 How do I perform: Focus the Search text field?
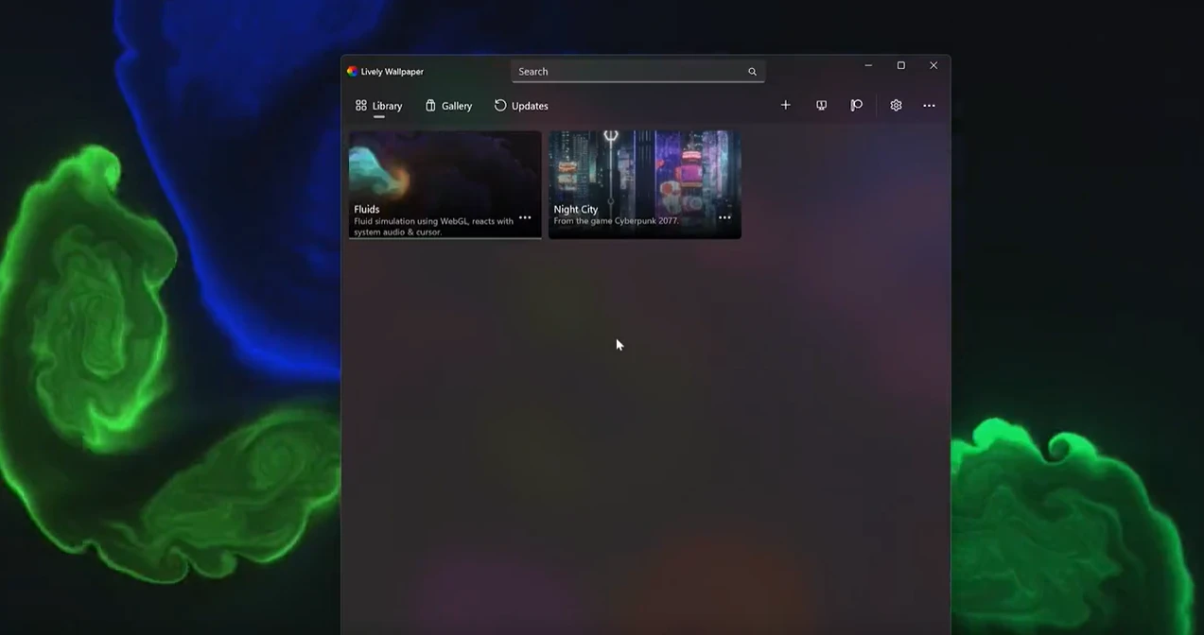pyautogui.click(x=624, y=72)
